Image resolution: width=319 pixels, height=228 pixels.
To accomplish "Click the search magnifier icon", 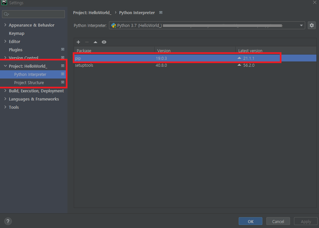I will [x=6, y=14].
